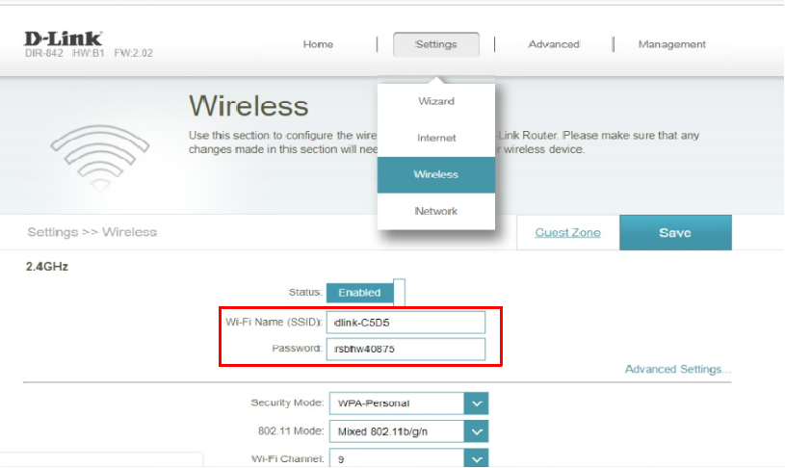Open the Advanced tab
This screenshot has height=468, width=785.
point(554,44)
